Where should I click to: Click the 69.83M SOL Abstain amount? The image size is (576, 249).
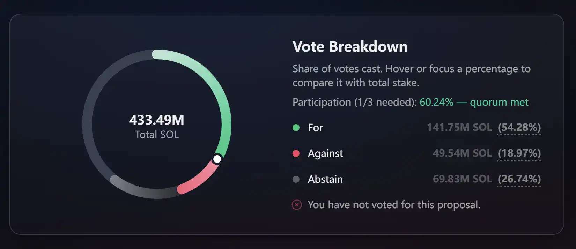click(x=462, y=179)
